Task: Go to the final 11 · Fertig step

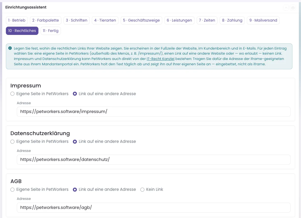Action: (x=51, y=31)
